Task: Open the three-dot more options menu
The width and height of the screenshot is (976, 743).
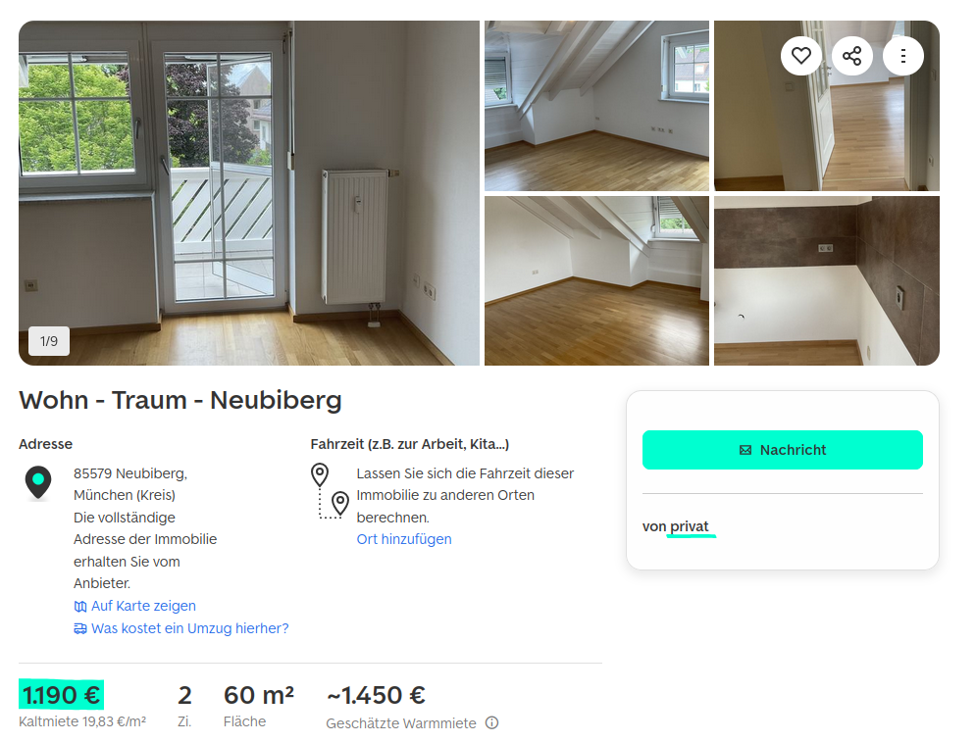Action: (x=903, y=56)
